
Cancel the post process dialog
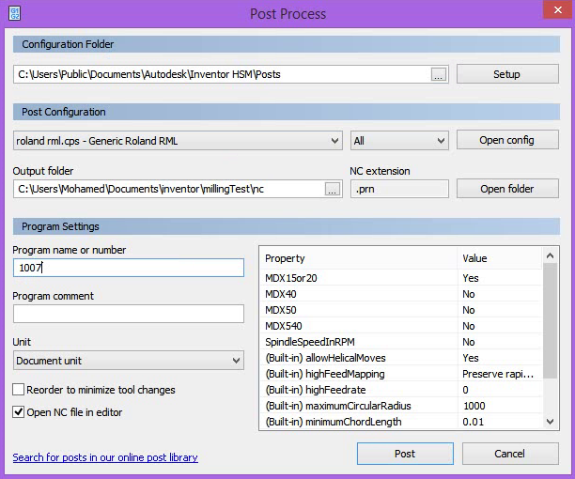pyautogui.click(x=510, y=454)
